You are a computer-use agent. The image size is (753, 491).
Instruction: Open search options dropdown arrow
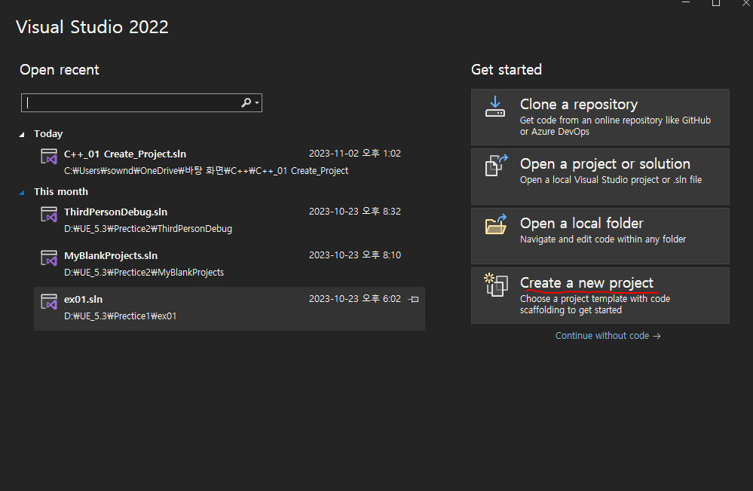coord(257,102)
